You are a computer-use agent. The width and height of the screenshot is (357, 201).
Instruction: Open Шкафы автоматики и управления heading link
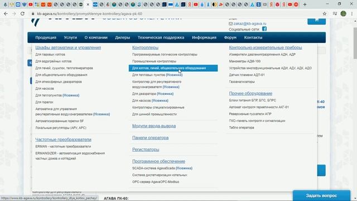pyautogui.click(x=68, y=47)
